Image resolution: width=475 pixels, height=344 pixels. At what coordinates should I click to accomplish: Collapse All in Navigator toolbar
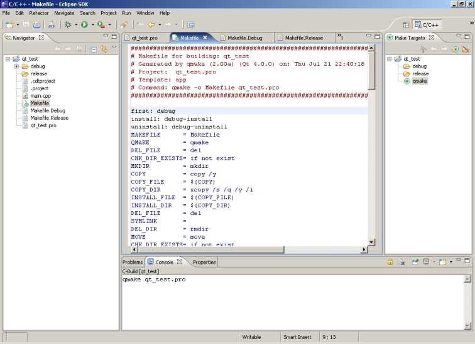tap(94, 50)
